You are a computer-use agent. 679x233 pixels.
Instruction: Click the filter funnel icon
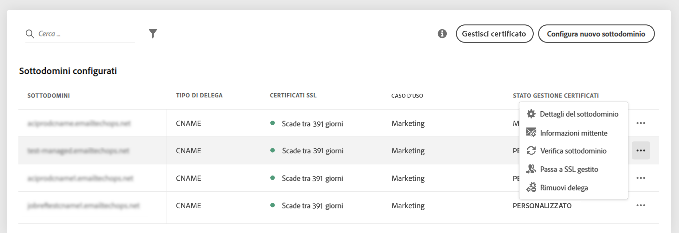[153, 33]
